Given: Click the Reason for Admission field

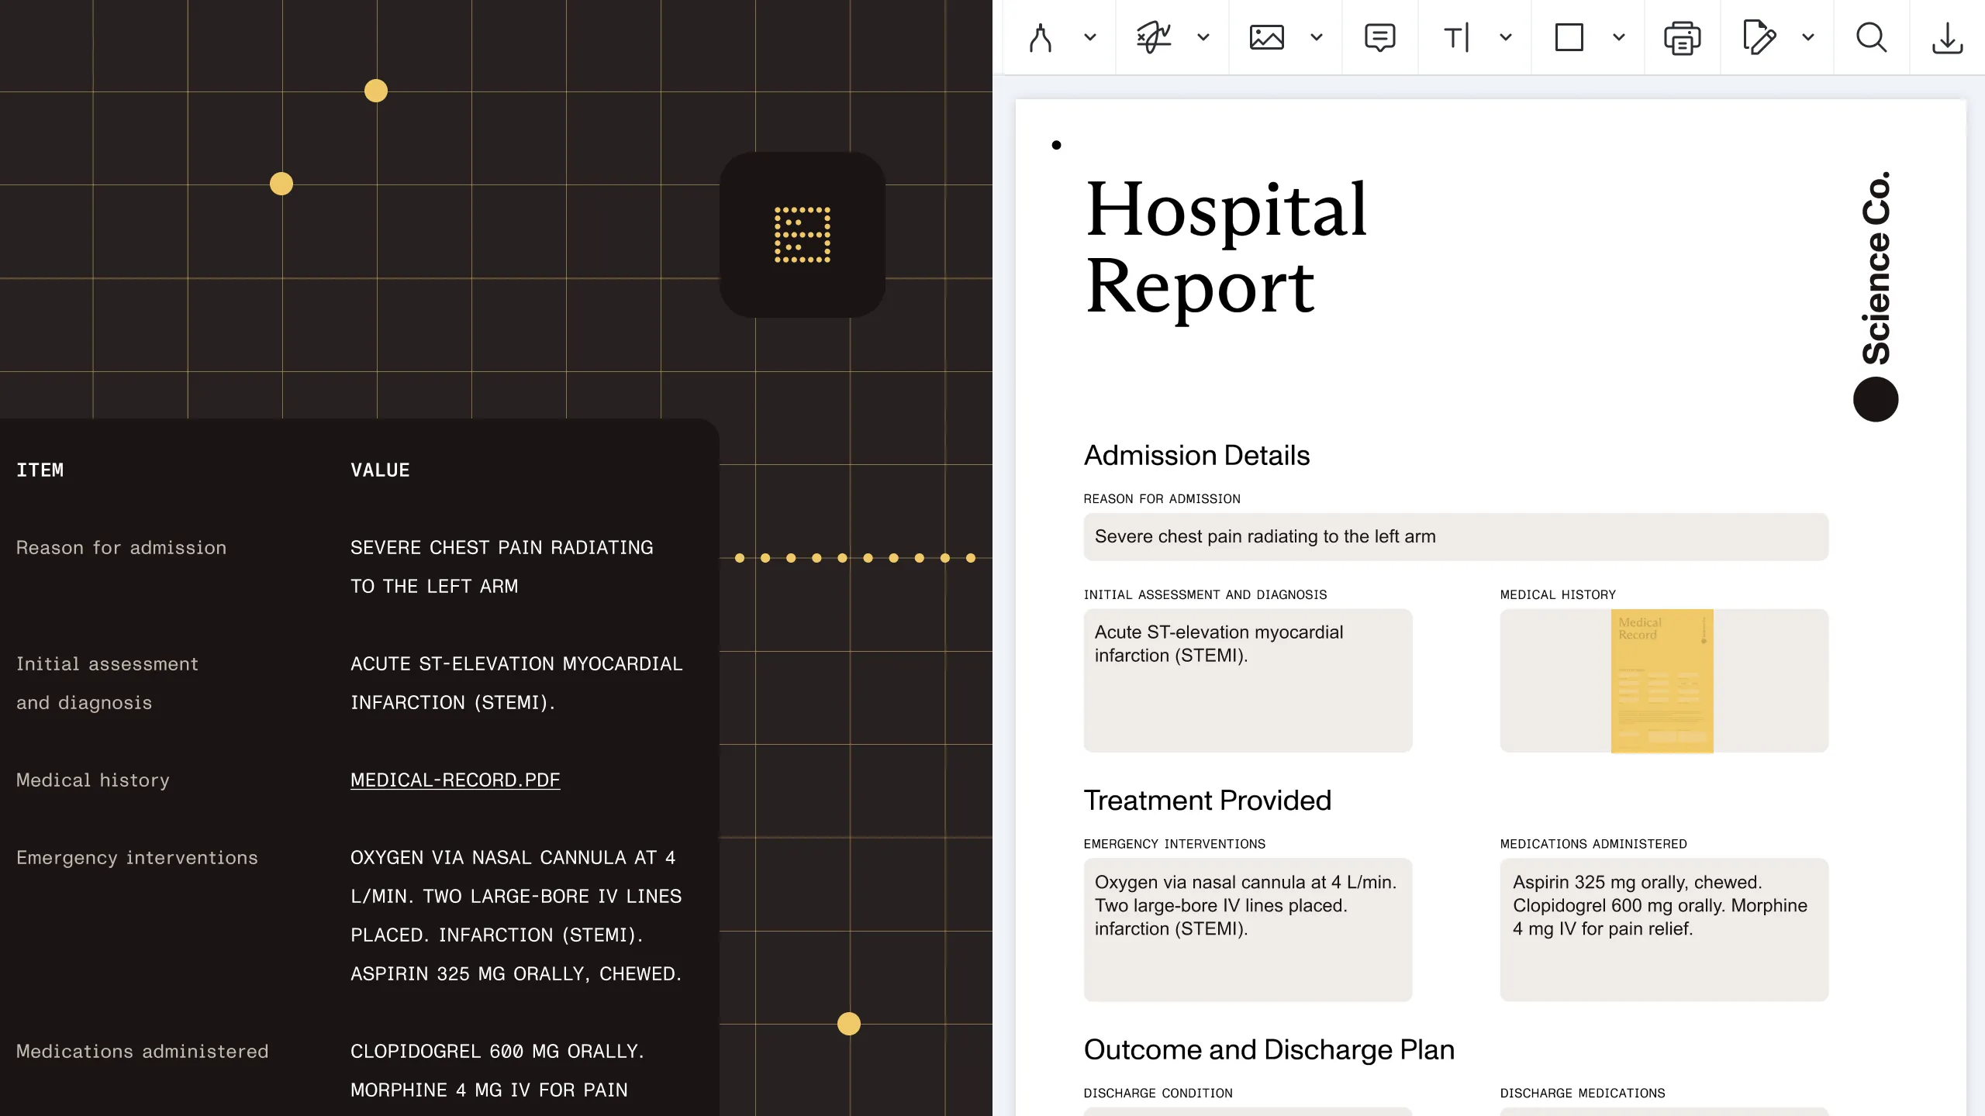Looking at the screenshot, I should pos(1455,536).
